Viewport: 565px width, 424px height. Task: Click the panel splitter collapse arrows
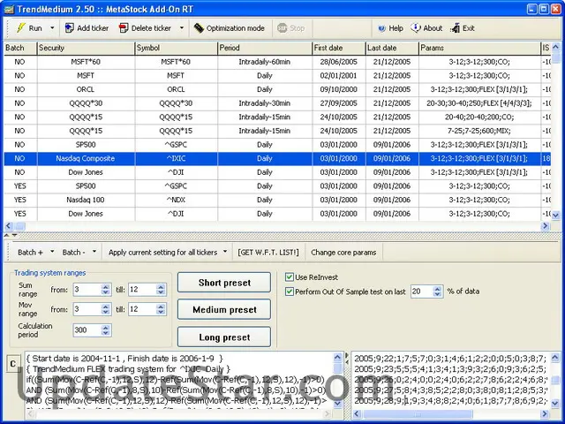[11, 235]
